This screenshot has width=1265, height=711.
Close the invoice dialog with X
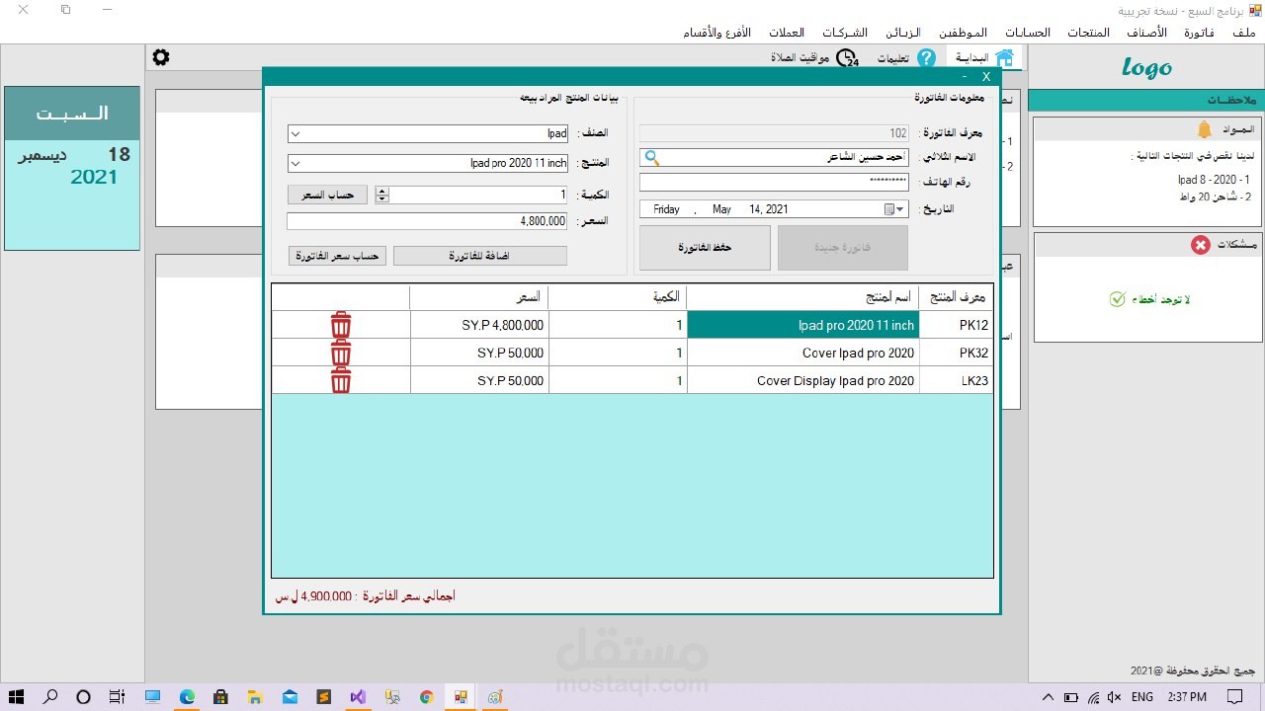[x=985, y=76]
